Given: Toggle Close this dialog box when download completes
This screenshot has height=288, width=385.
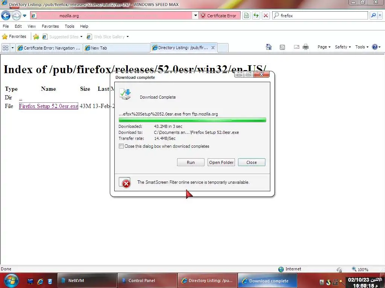Looking at the screenshot, I should pyautogui.click(x=121, y=146).
